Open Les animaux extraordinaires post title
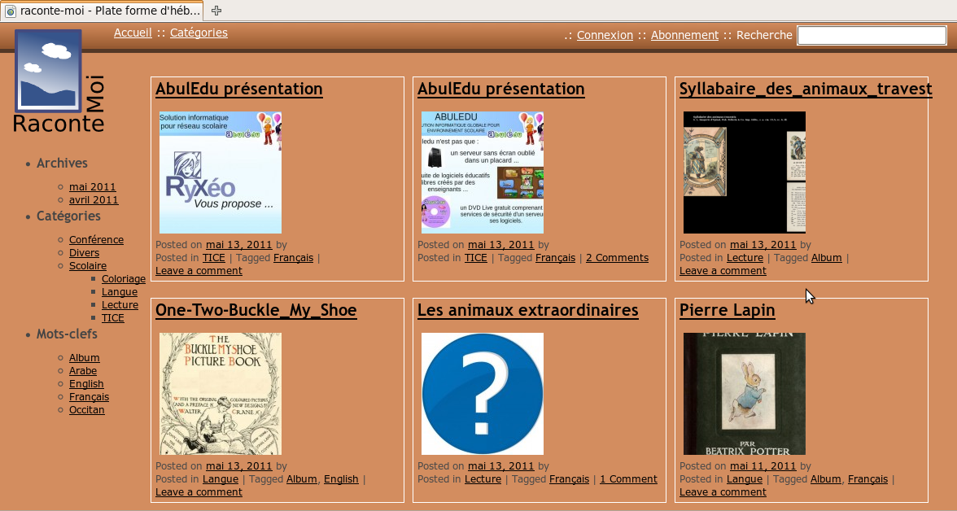 pyautogui.click(x=527, y=310)
